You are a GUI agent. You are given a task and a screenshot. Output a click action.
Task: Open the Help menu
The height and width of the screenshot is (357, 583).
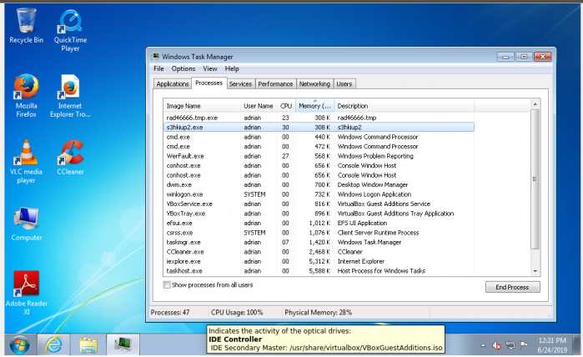(x=232, y=68)
